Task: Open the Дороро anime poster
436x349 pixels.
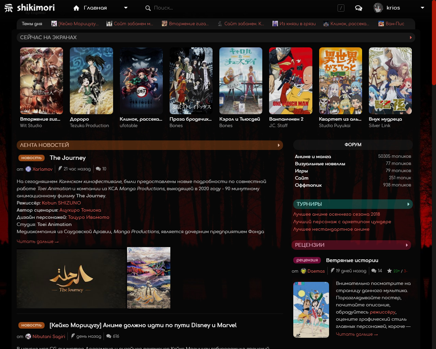Action: pyautogui.click(x=91, y=81)
